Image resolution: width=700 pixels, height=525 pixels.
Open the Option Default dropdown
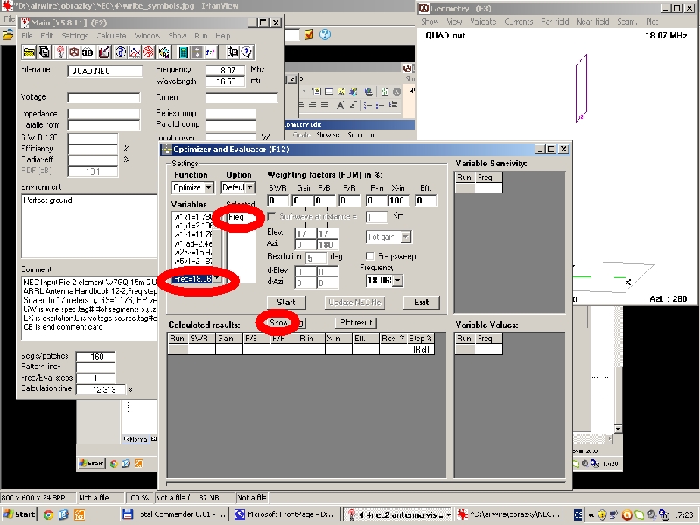coord(250,187)
